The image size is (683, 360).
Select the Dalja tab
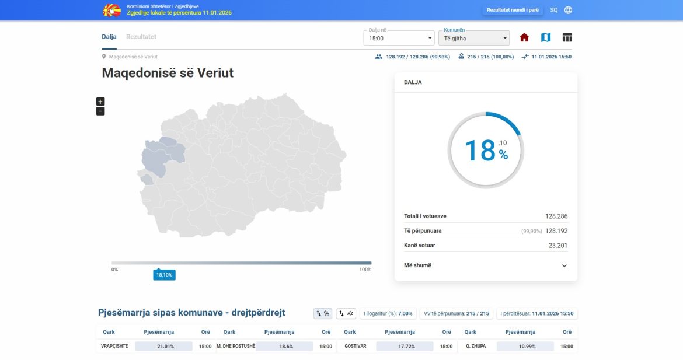coord(109,37)
